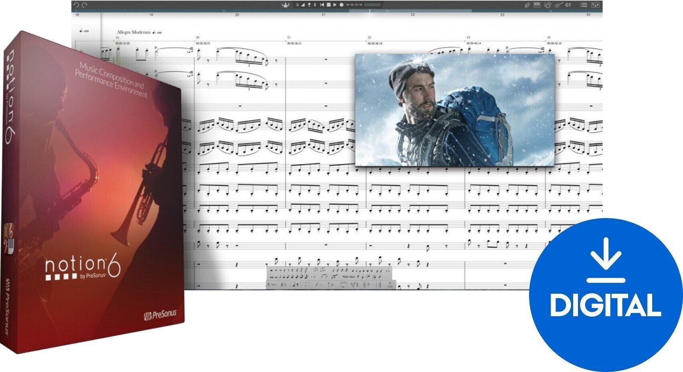Open the sharps and flats palette group
The width and height of the screenshot is (683, 372).
[x=283, y=285]
